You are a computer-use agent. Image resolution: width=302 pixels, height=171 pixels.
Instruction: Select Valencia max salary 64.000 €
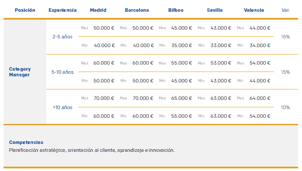[x=260, y=98]
